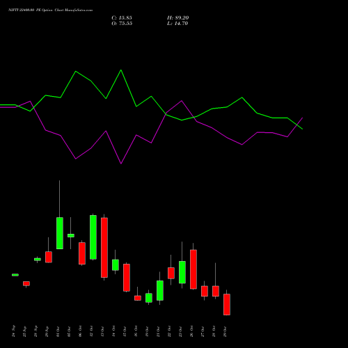This screenshot has width=348, height=348.
Task: Click the last red candle above 29 Oct
Action: (227, 304)
